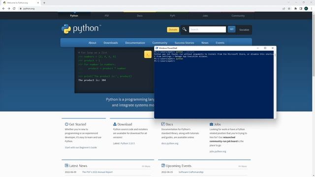Bookmark this page with star icon
The width and height of the screenshot is (315, 177).
pyautogui.click(x=289, y=9)
